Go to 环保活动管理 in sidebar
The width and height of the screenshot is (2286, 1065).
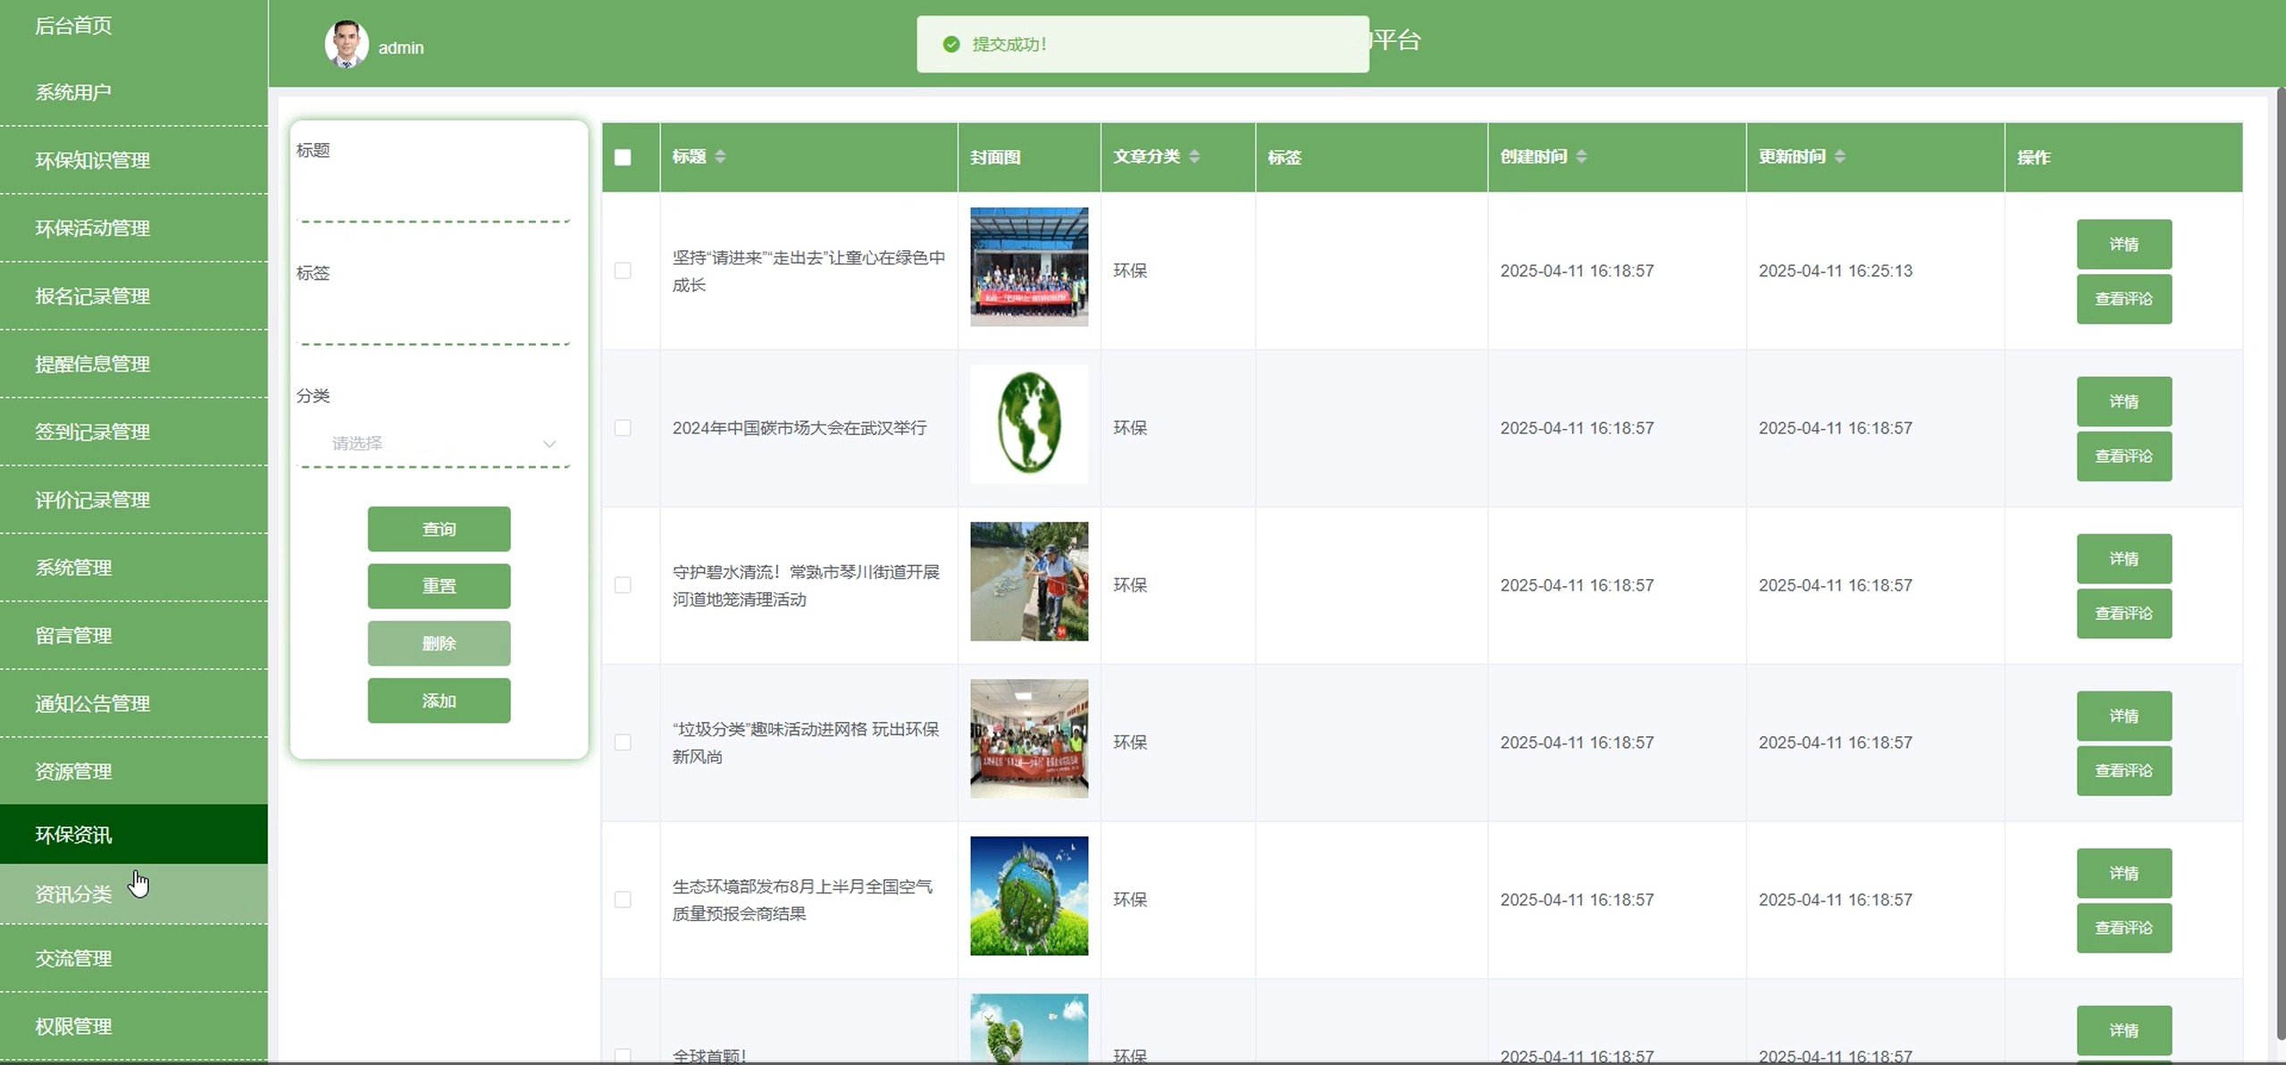click(92, 228)
